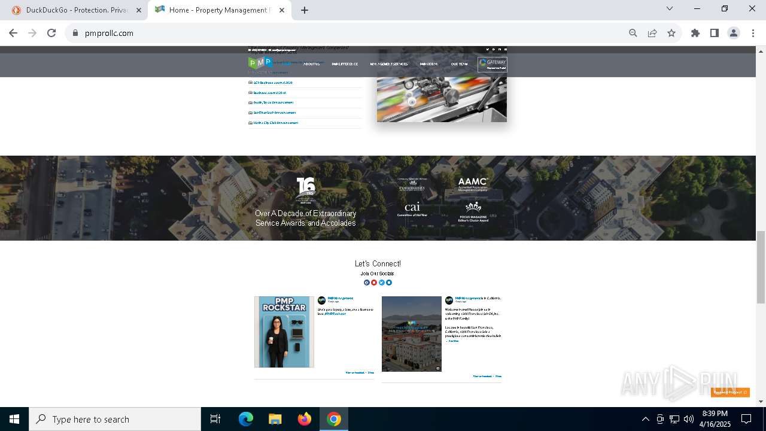Open File Explorer from the taskbar
This screenshot has height=431, width=766.
click(x=275, y=419)
